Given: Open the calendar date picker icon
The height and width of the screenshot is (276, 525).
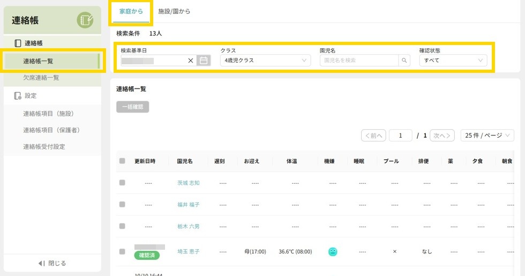Looking at the screenshot, I should (204, 61).
